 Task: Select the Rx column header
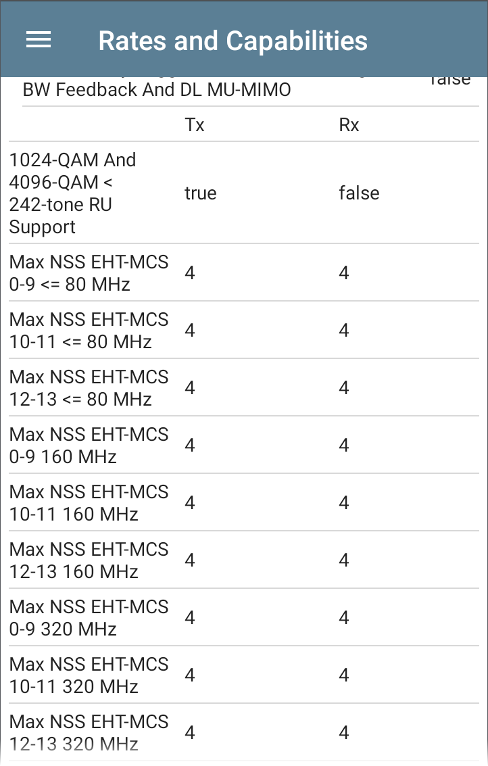(349, 125)
